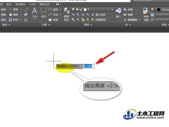The width and height of the screenshot is (169, 127).
Task: Open the Text (文字) flyout arrow
Action: (x=35, y=19)
